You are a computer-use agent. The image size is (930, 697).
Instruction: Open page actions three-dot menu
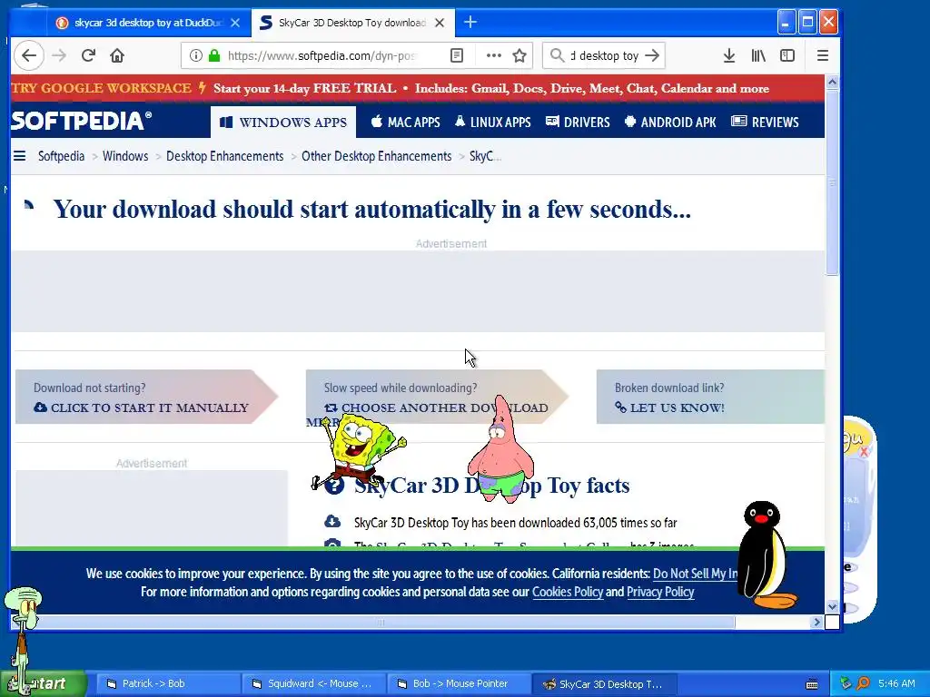(x=493, y=55)
